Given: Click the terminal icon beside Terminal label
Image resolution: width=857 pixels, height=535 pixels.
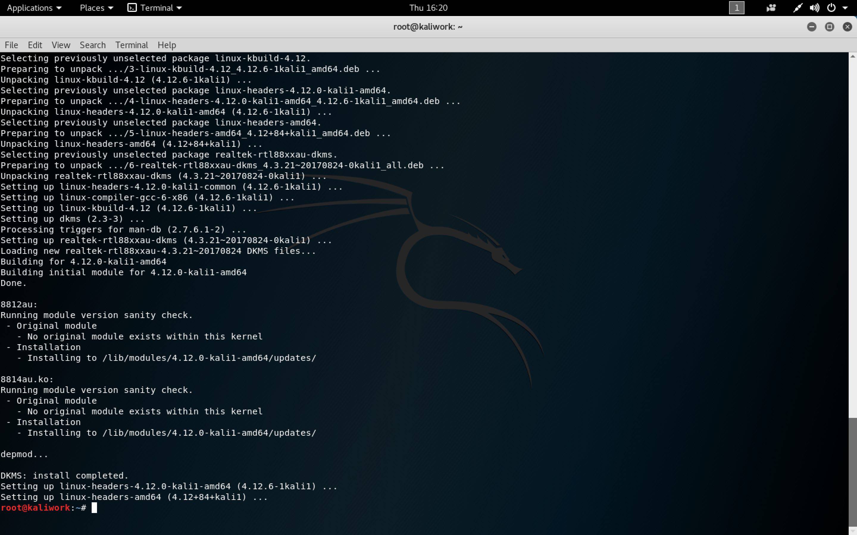Looking at the screenshot, I should click(132, 8).
